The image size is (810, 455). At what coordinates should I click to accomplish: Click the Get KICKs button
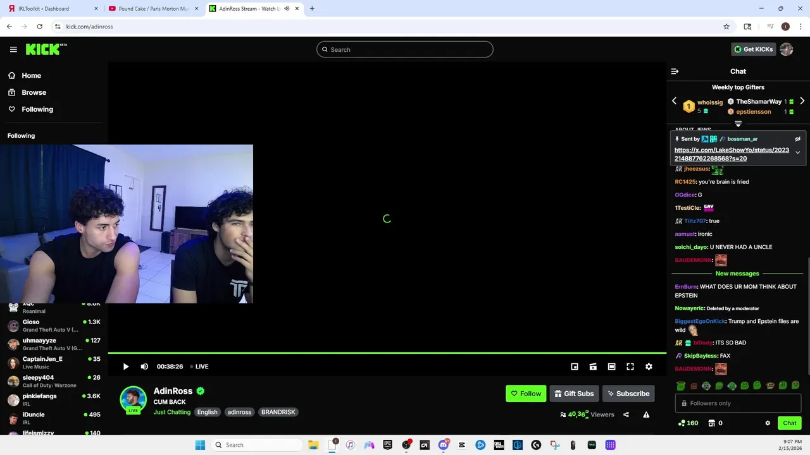pos(753,49)
